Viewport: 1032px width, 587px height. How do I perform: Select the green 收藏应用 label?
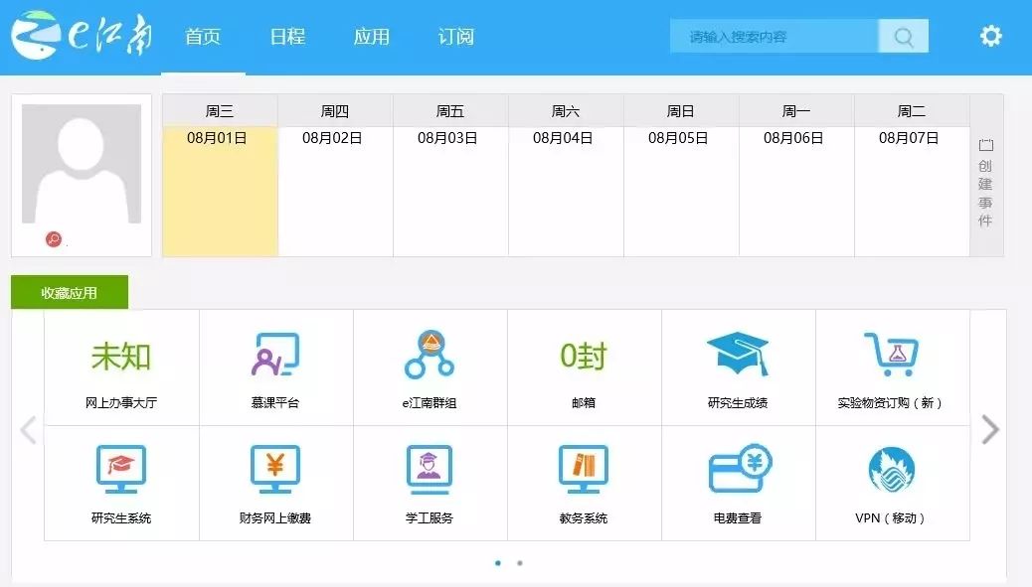[x=69, y=291]
